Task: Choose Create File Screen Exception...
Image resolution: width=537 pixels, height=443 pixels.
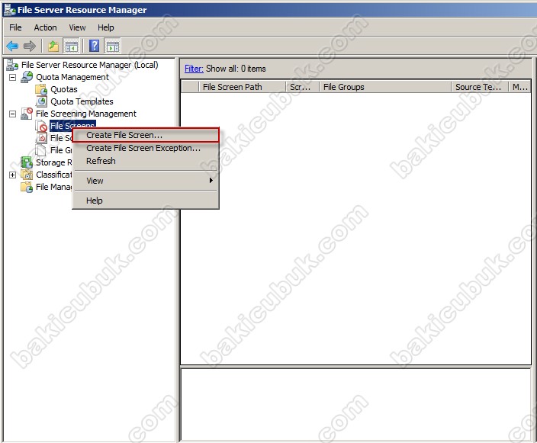Action: coord(146,148)
